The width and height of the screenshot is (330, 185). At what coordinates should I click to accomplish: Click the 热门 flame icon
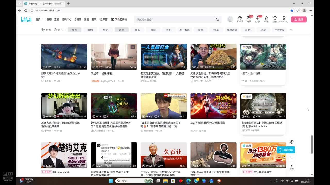point(55,30)
